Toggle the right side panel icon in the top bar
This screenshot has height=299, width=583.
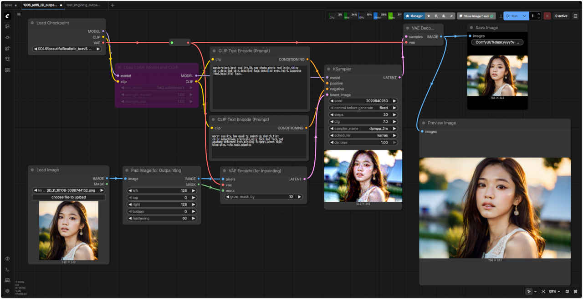tap(575, 16)
